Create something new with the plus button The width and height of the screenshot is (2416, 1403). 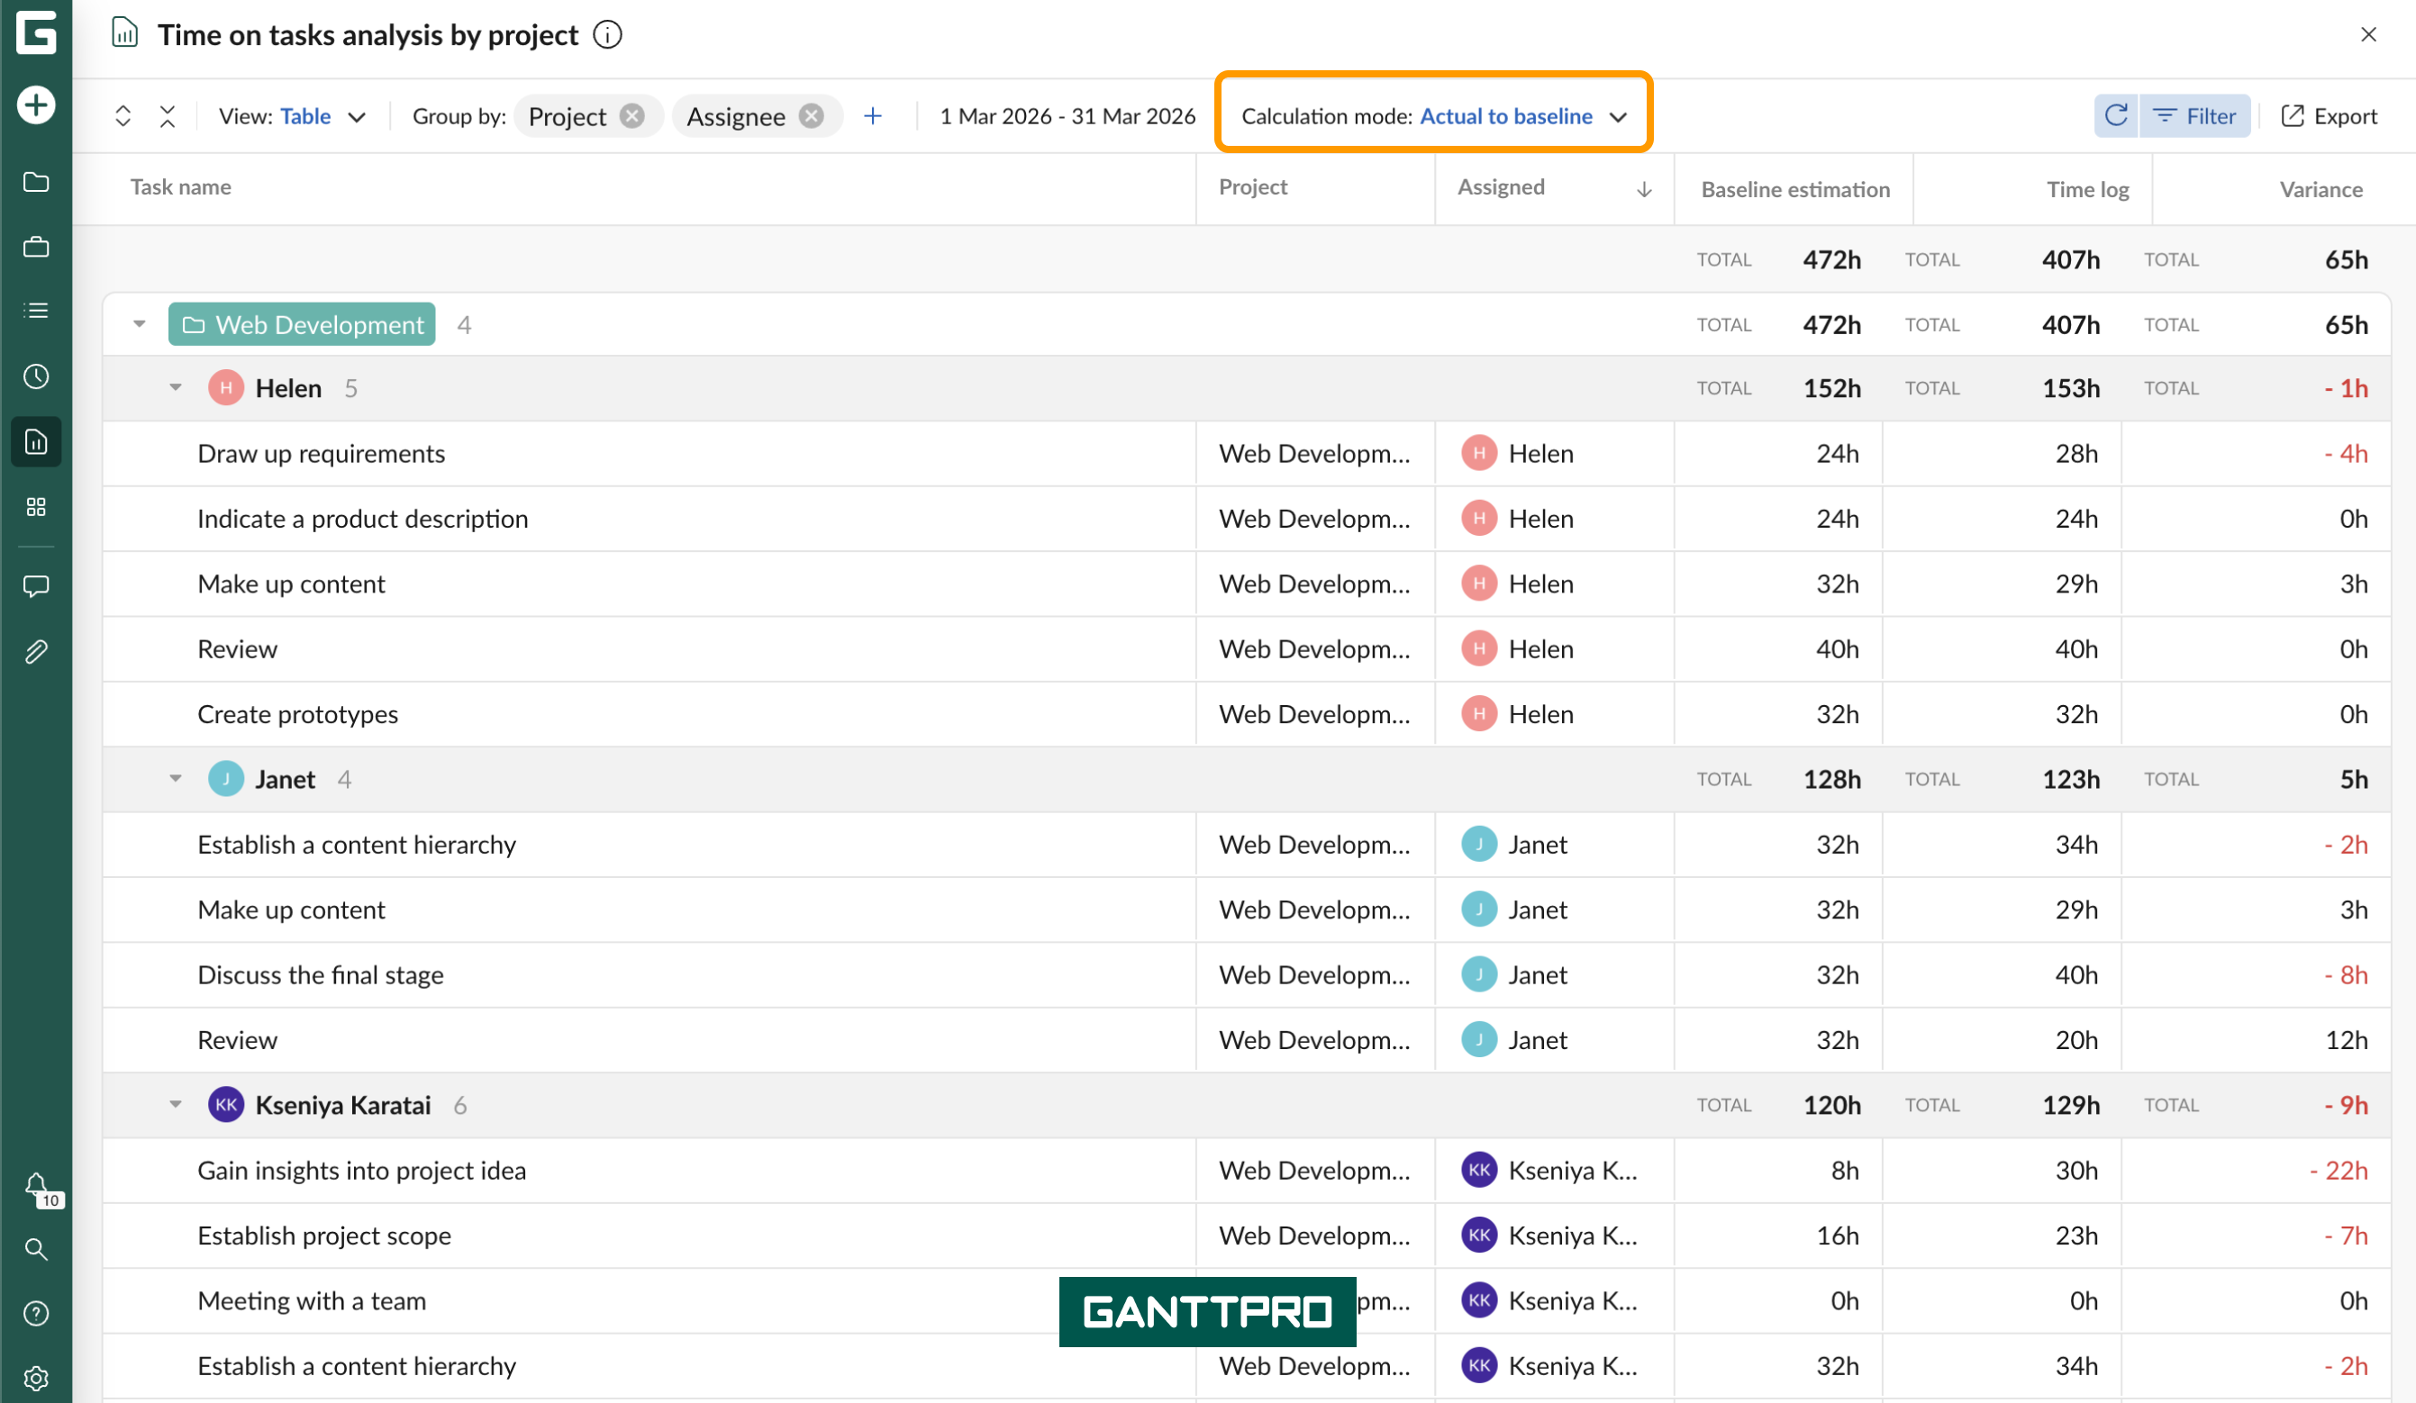pyautogui.click(x=35, y=104)
